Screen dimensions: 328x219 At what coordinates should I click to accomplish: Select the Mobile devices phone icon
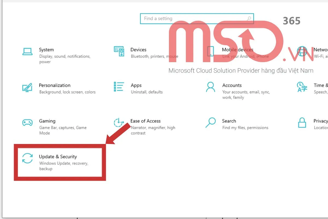click(x=211, y=51)
